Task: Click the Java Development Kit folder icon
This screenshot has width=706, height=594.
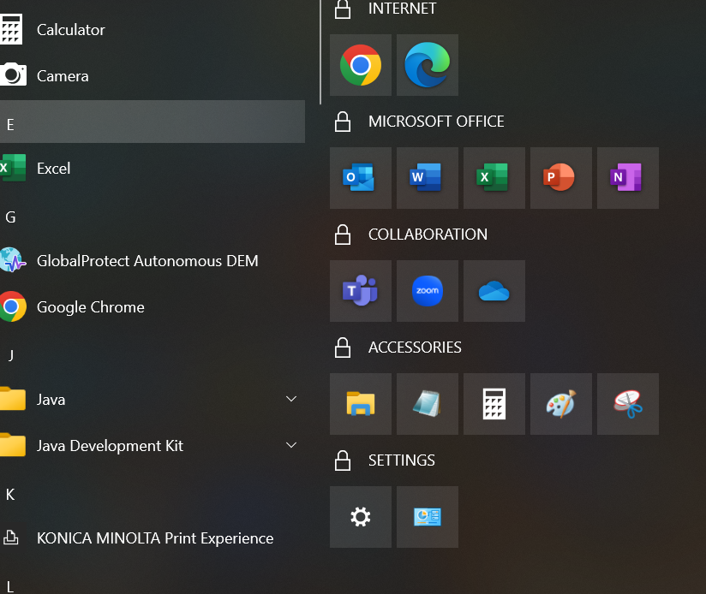Action: (x=13, y=445)
